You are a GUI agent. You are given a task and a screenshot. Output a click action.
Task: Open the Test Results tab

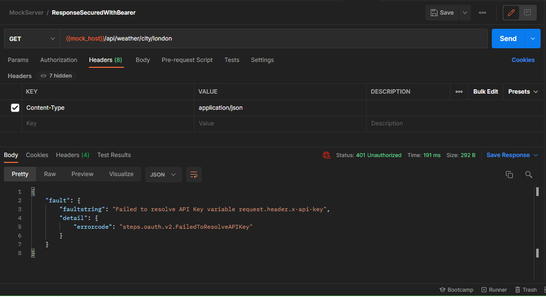pos(114,155)
